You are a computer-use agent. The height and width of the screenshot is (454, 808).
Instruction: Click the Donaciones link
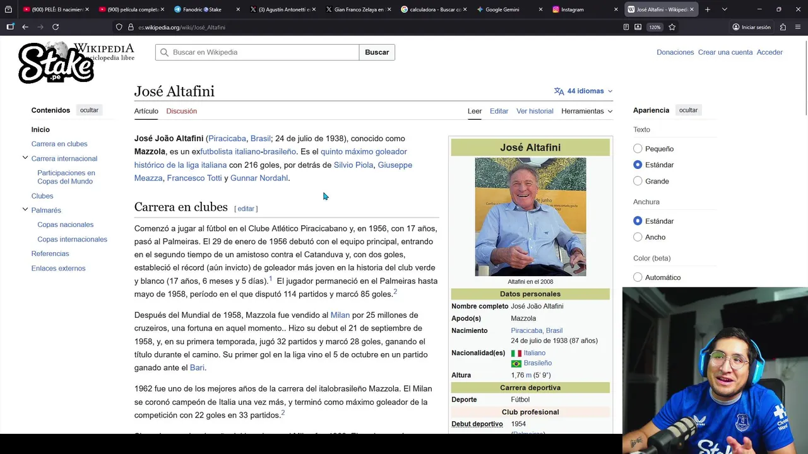pos(675,52)
